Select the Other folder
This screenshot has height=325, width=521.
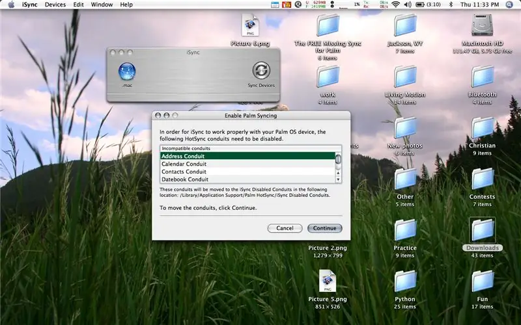pos(405,179)
